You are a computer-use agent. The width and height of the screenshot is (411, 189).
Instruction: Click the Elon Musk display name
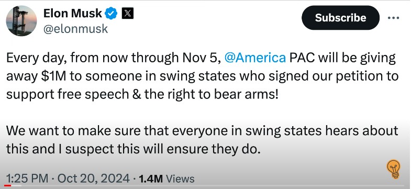tap(73, 13)
